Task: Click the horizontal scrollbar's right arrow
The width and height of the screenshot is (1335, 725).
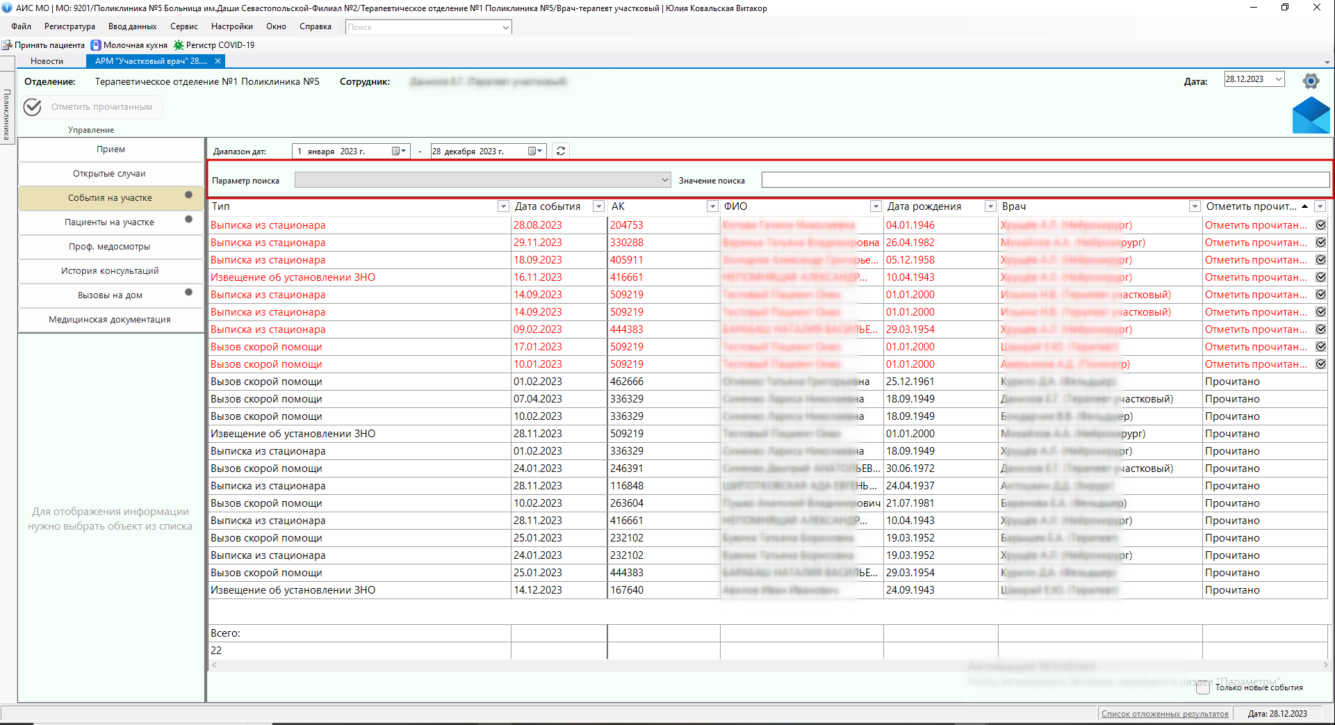Action: coord(1325,665)
